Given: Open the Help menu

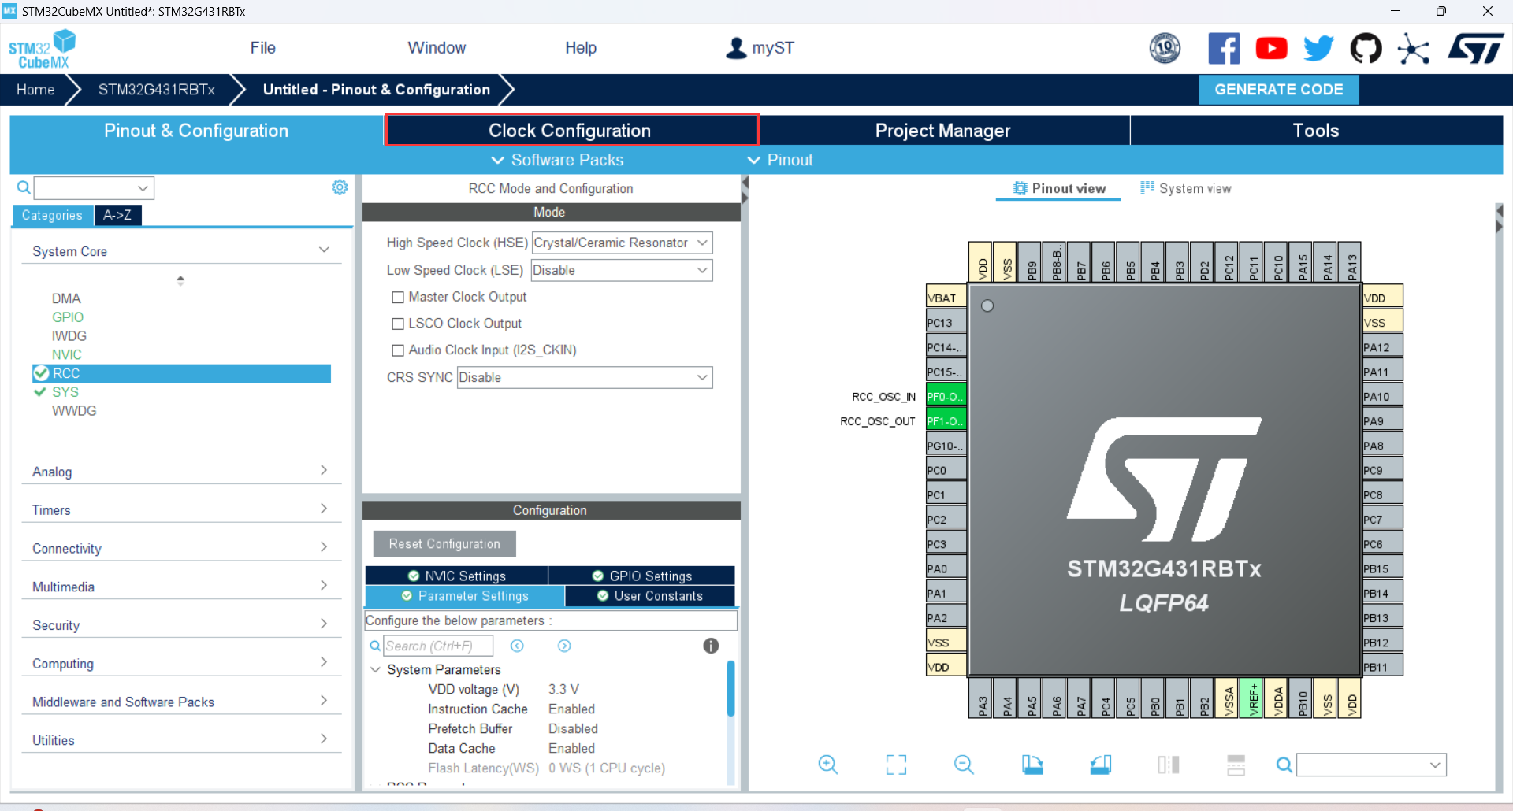Looking at the screenshot, I should (581, 48).
